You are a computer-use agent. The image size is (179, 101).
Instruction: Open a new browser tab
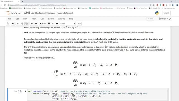22,2
